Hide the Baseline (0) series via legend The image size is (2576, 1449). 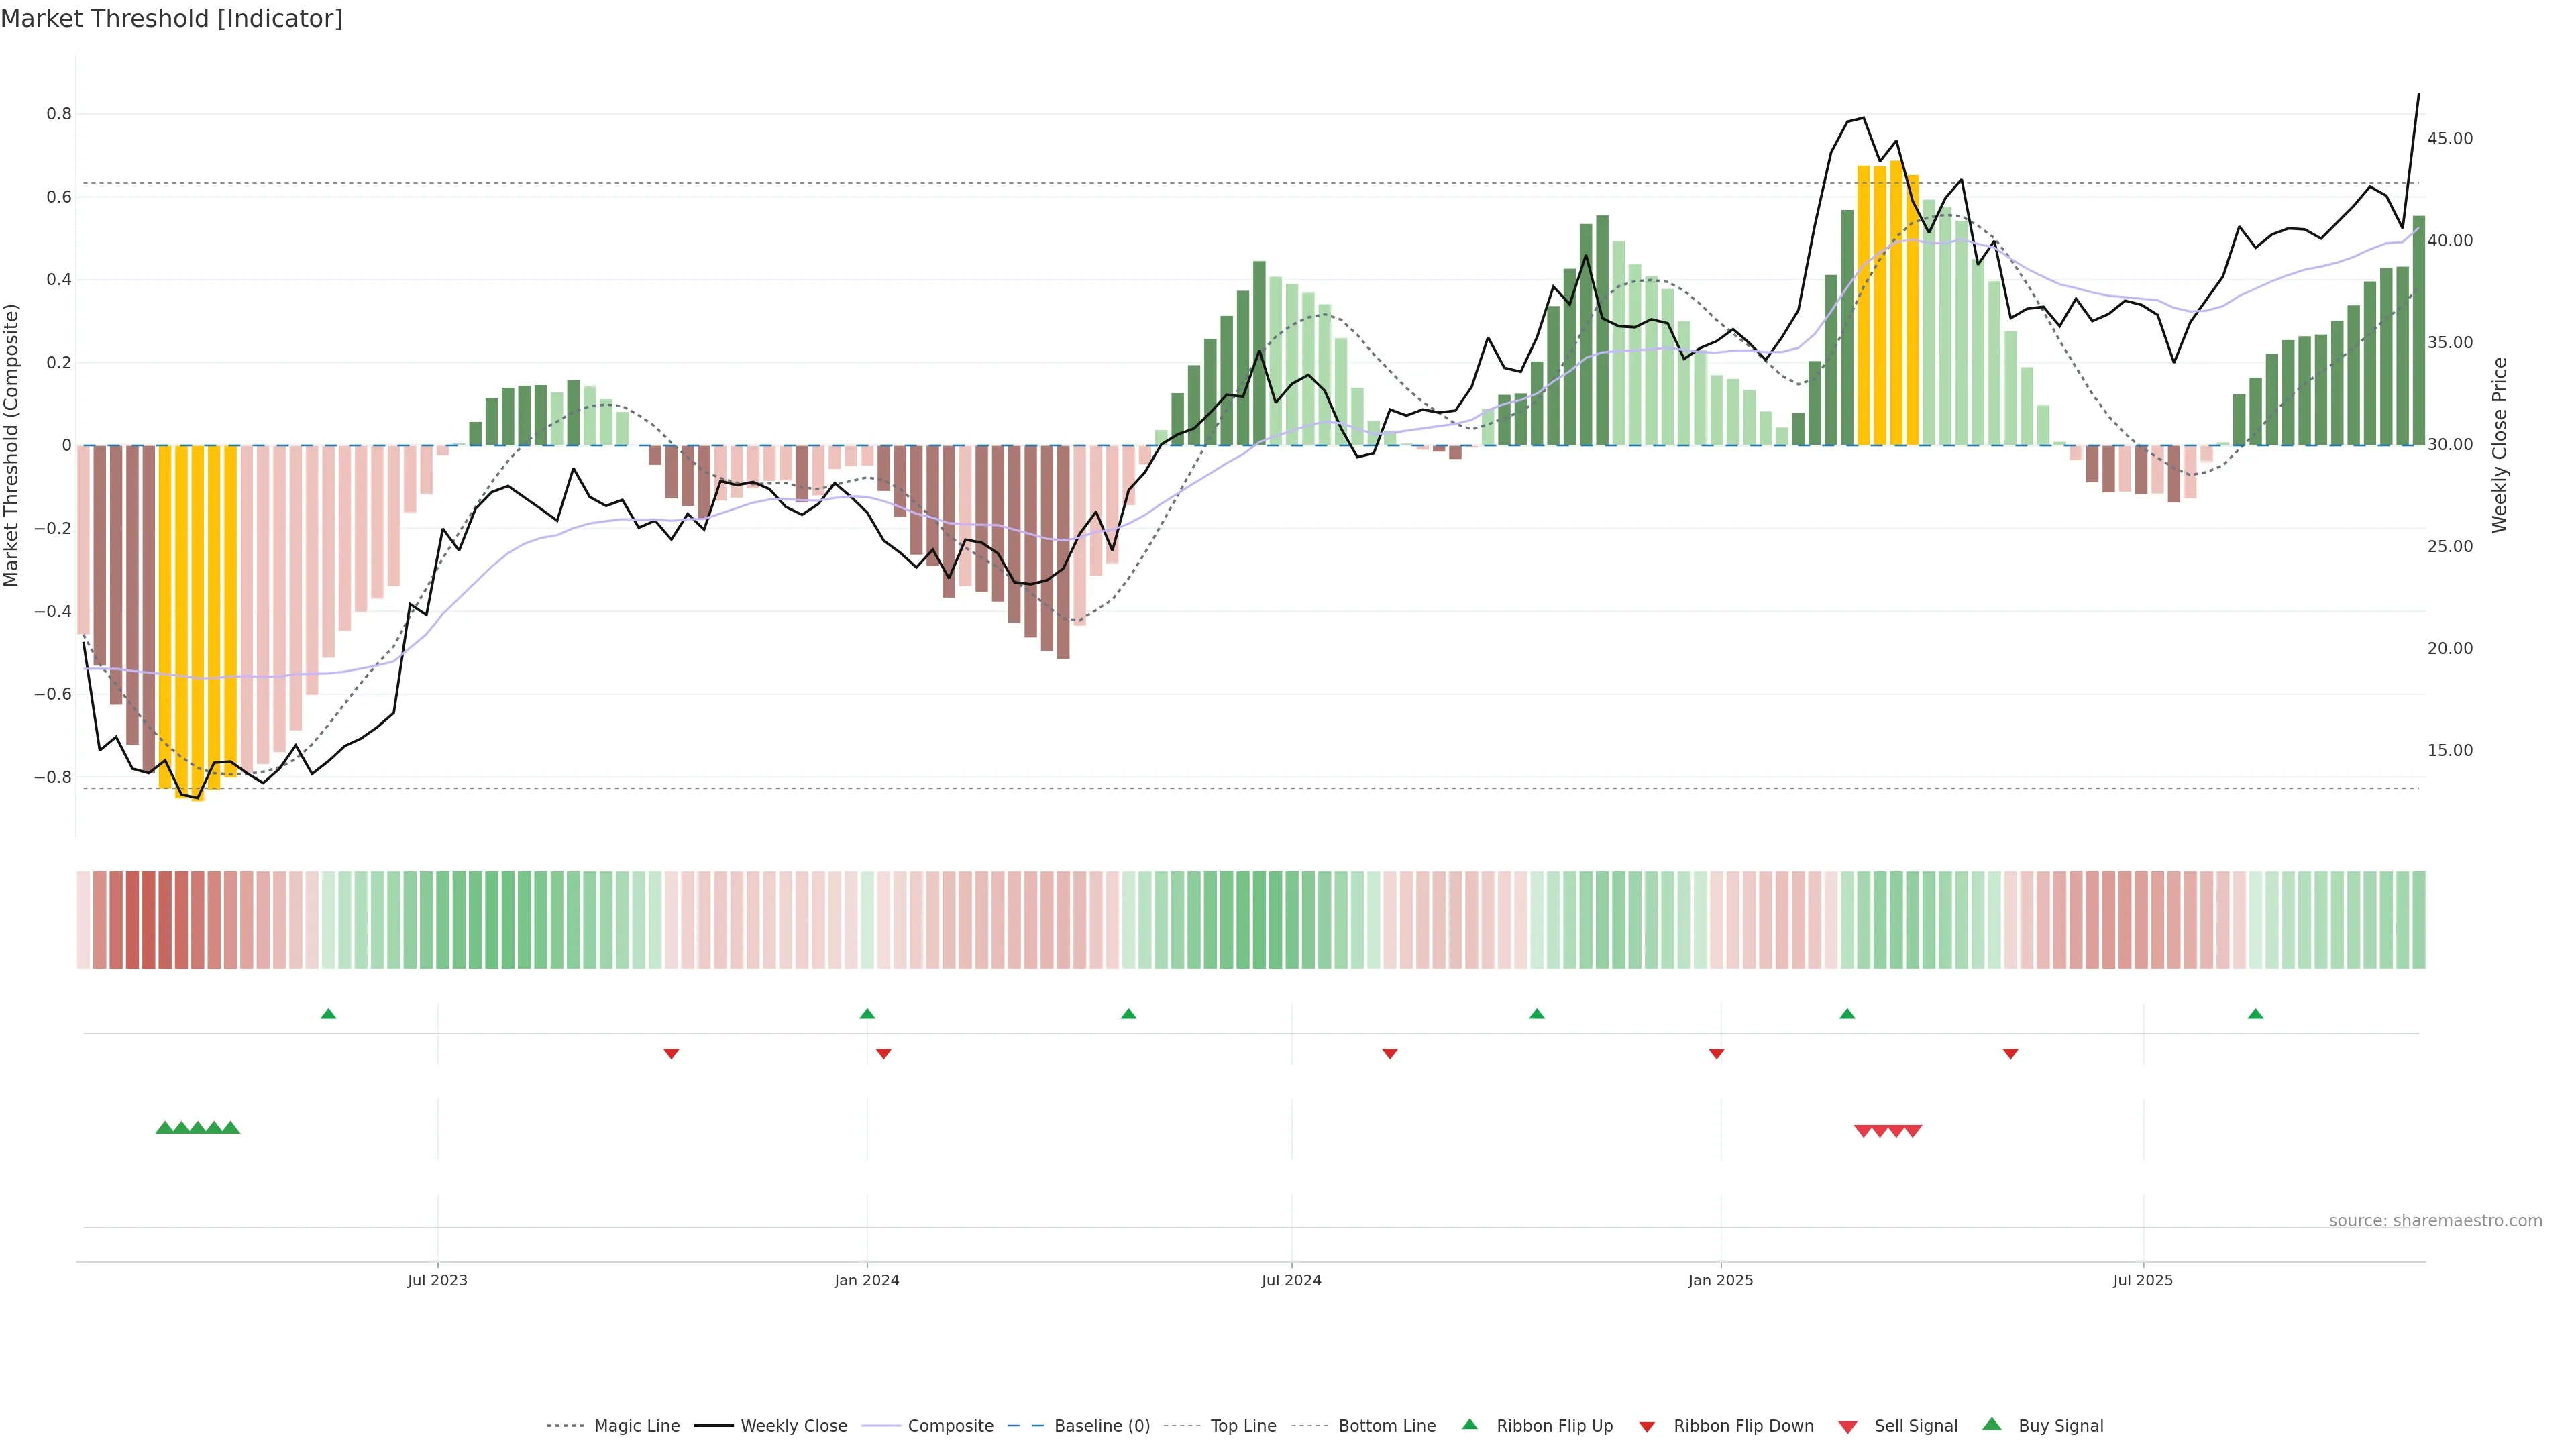pyautogui.click(x=1101, y=1426)
